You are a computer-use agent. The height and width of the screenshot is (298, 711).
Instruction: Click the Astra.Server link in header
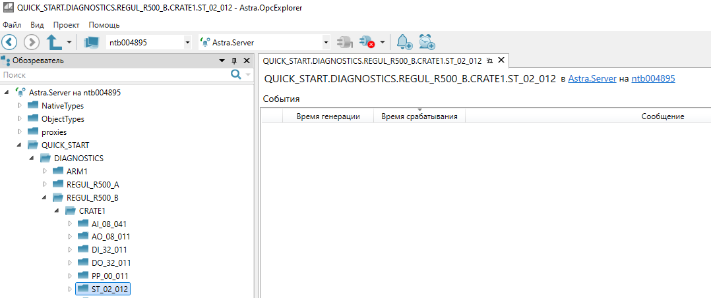pyautogui.click(x=592, y=79)
